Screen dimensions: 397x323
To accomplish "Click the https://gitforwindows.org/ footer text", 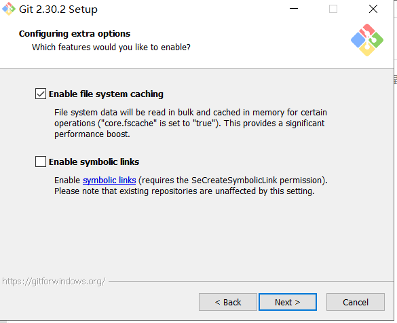I will (54, 282).
